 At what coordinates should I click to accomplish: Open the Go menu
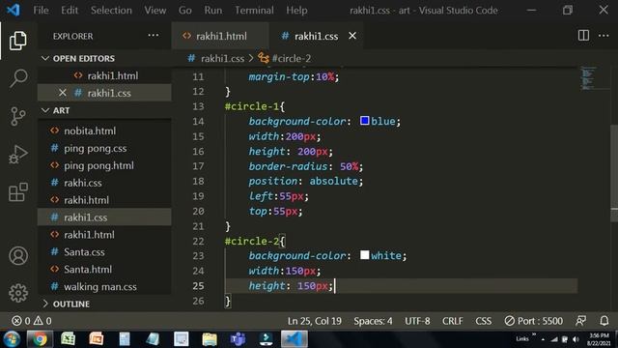[184, 10]
